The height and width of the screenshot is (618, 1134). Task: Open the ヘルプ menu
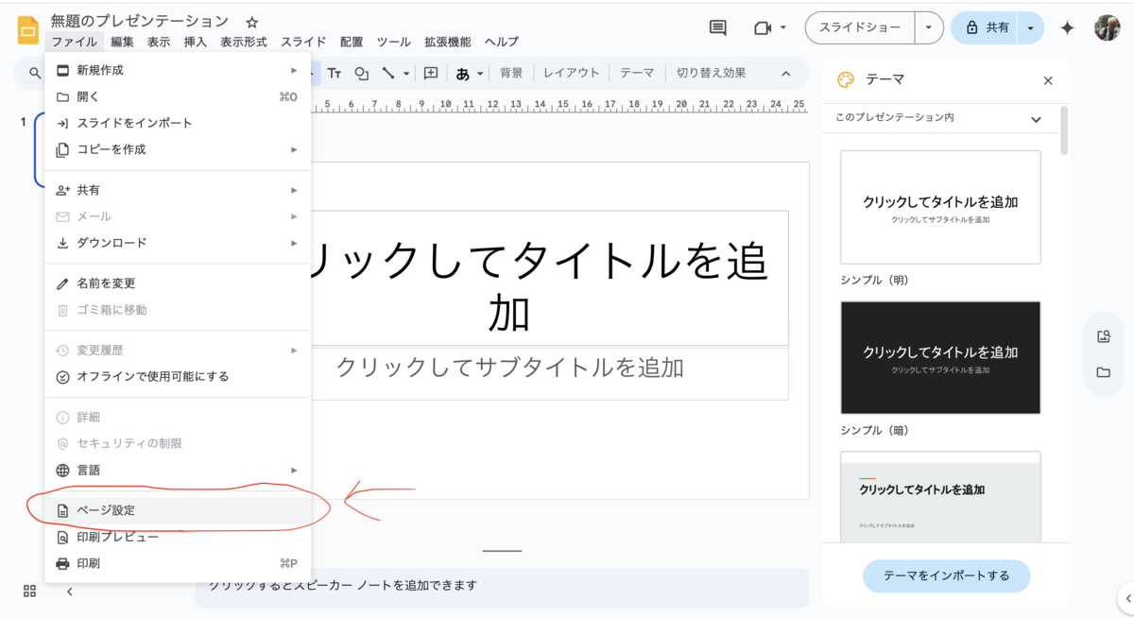502,43
